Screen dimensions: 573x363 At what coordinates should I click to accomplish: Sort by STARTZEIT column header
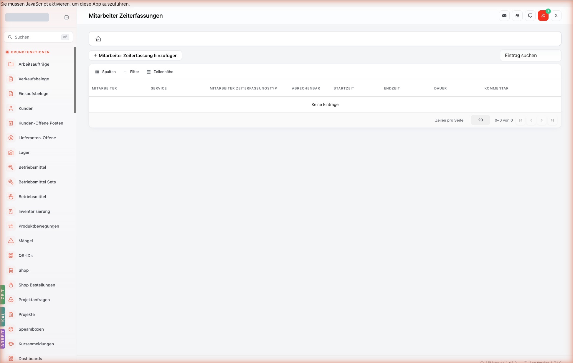point(344,88)
